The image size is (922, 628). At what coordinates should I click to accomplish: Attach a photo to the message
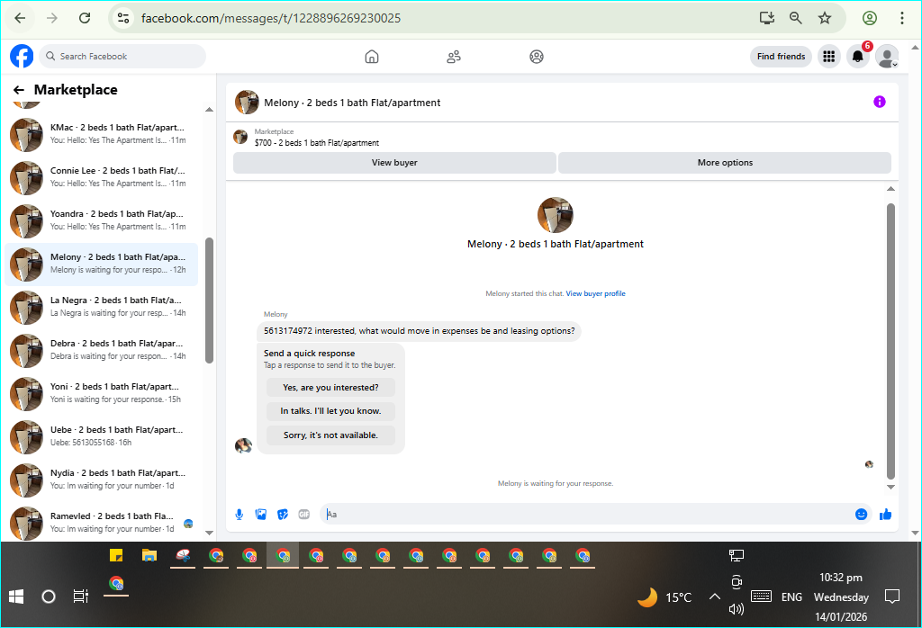[x=261, y=515]
